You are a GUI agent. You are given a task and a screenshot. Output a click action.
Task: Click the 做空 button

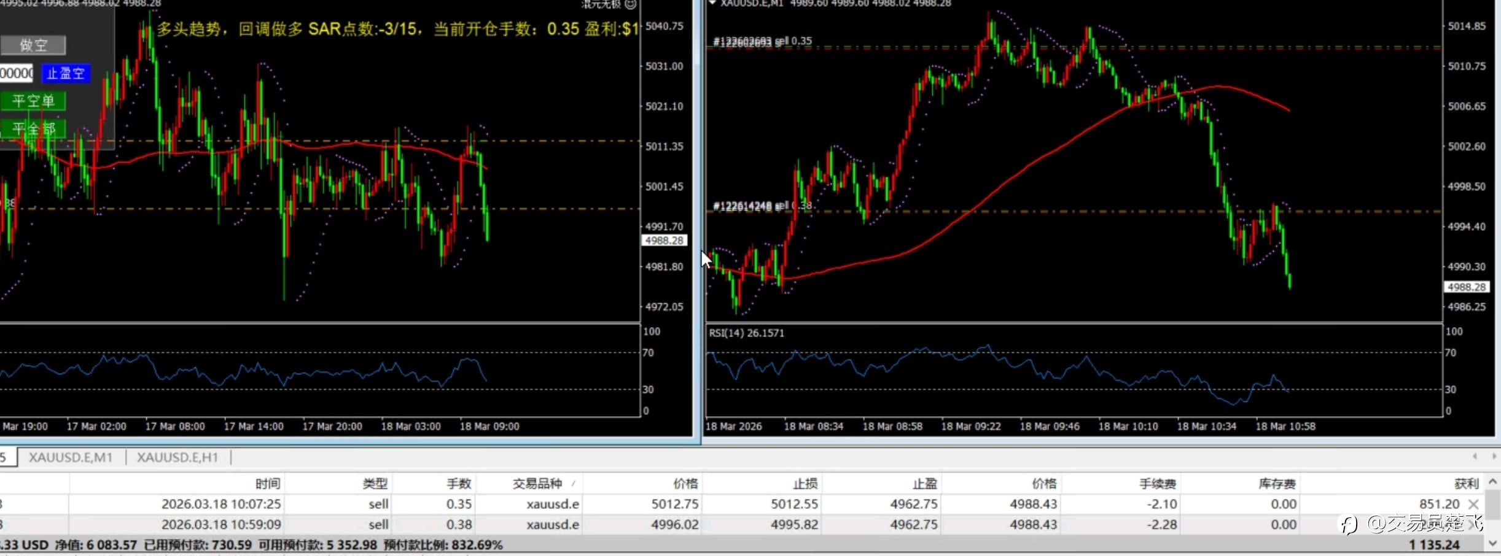(33, 45)
